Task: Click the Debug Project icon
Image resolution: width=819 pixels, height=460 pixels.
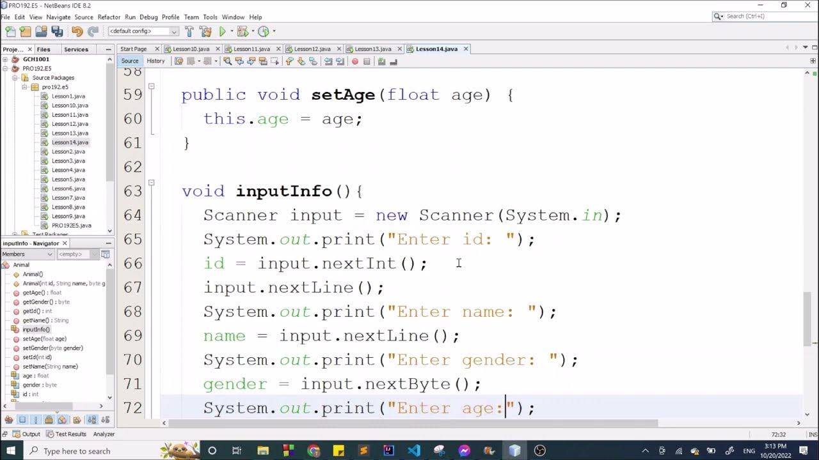Action: pyautogui.click(x=243, y=31)
